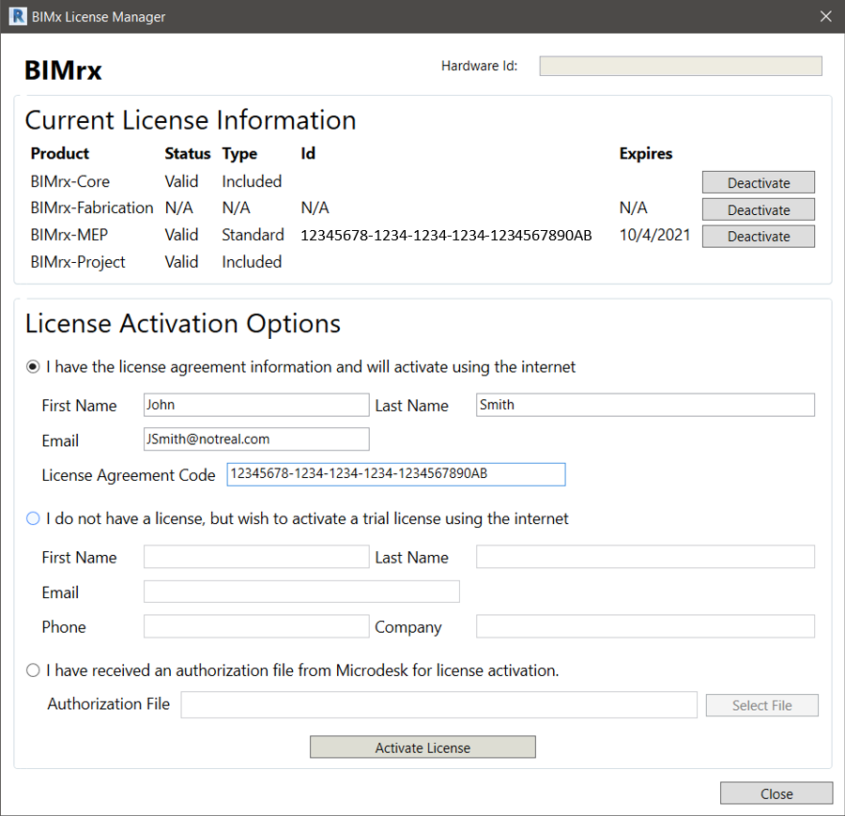Image resolution: width=845 pixels, height=816 pixels.
Task: Click the Authorization File path field
Action: 439,705
